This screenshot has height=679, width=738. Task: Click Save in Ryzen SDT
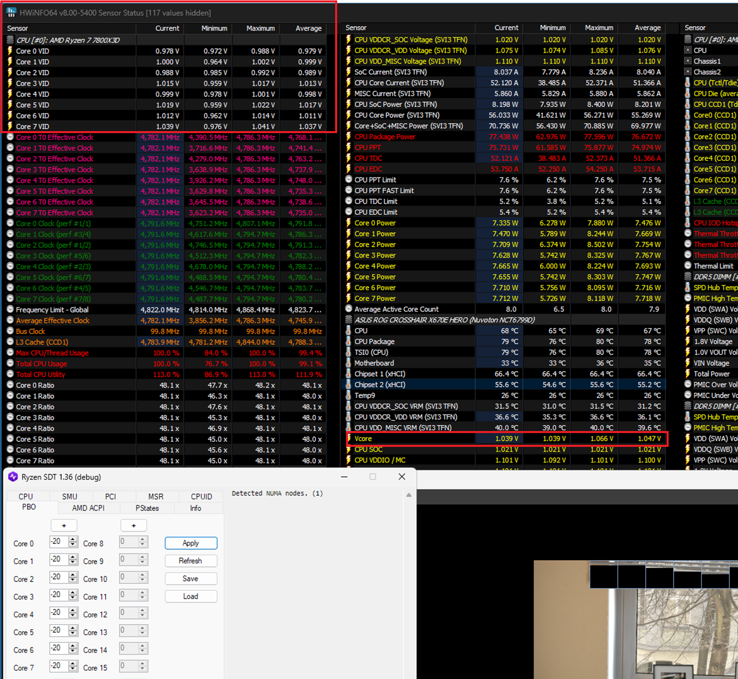tap(191, 578)
